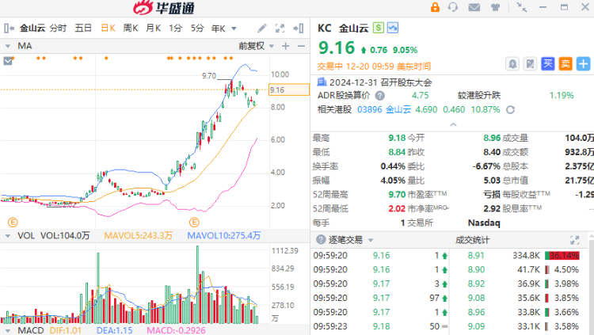Switch to the 成交统计 view
Screen dimensions: 594x335
click(472, 240)
